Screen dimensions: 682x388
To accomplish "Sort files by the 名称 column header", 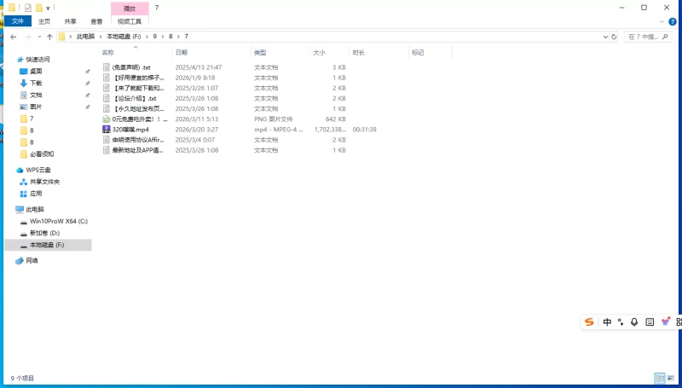I will pyautogui.click(x=108, y=53).
